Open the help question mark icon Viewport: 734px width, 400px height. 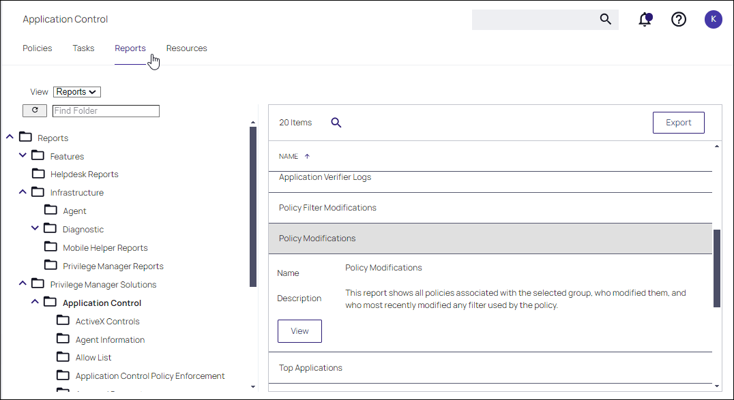click(679, 19)
